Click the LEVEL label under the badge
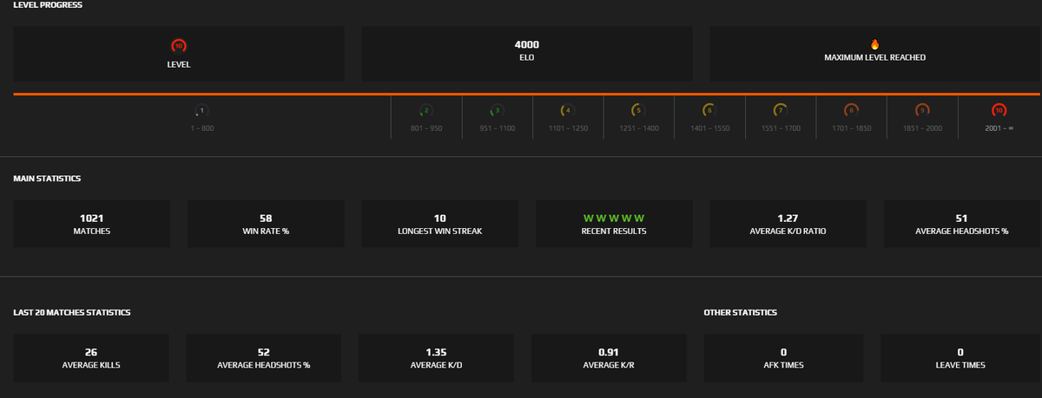 point(179,64)
